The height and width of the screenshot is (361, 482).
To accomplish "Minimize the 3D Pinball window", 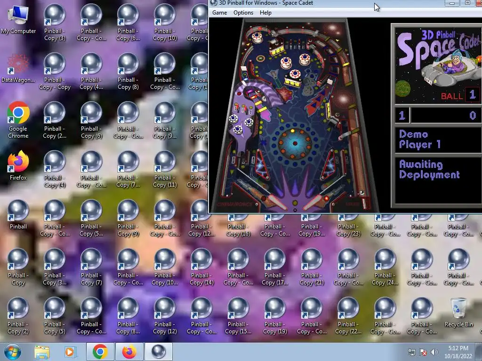I will [452, 3].
